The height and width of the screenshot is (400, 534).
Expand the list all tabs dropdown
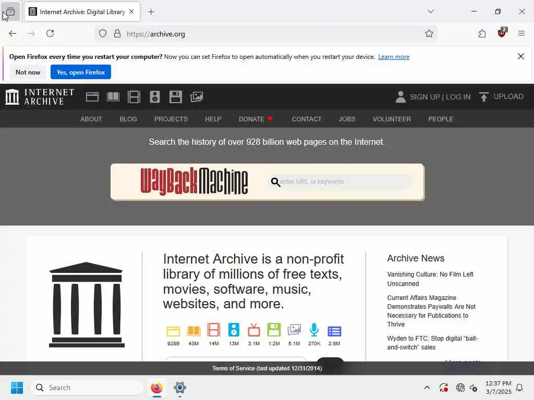pyautogui.click(x=430, y=11)
